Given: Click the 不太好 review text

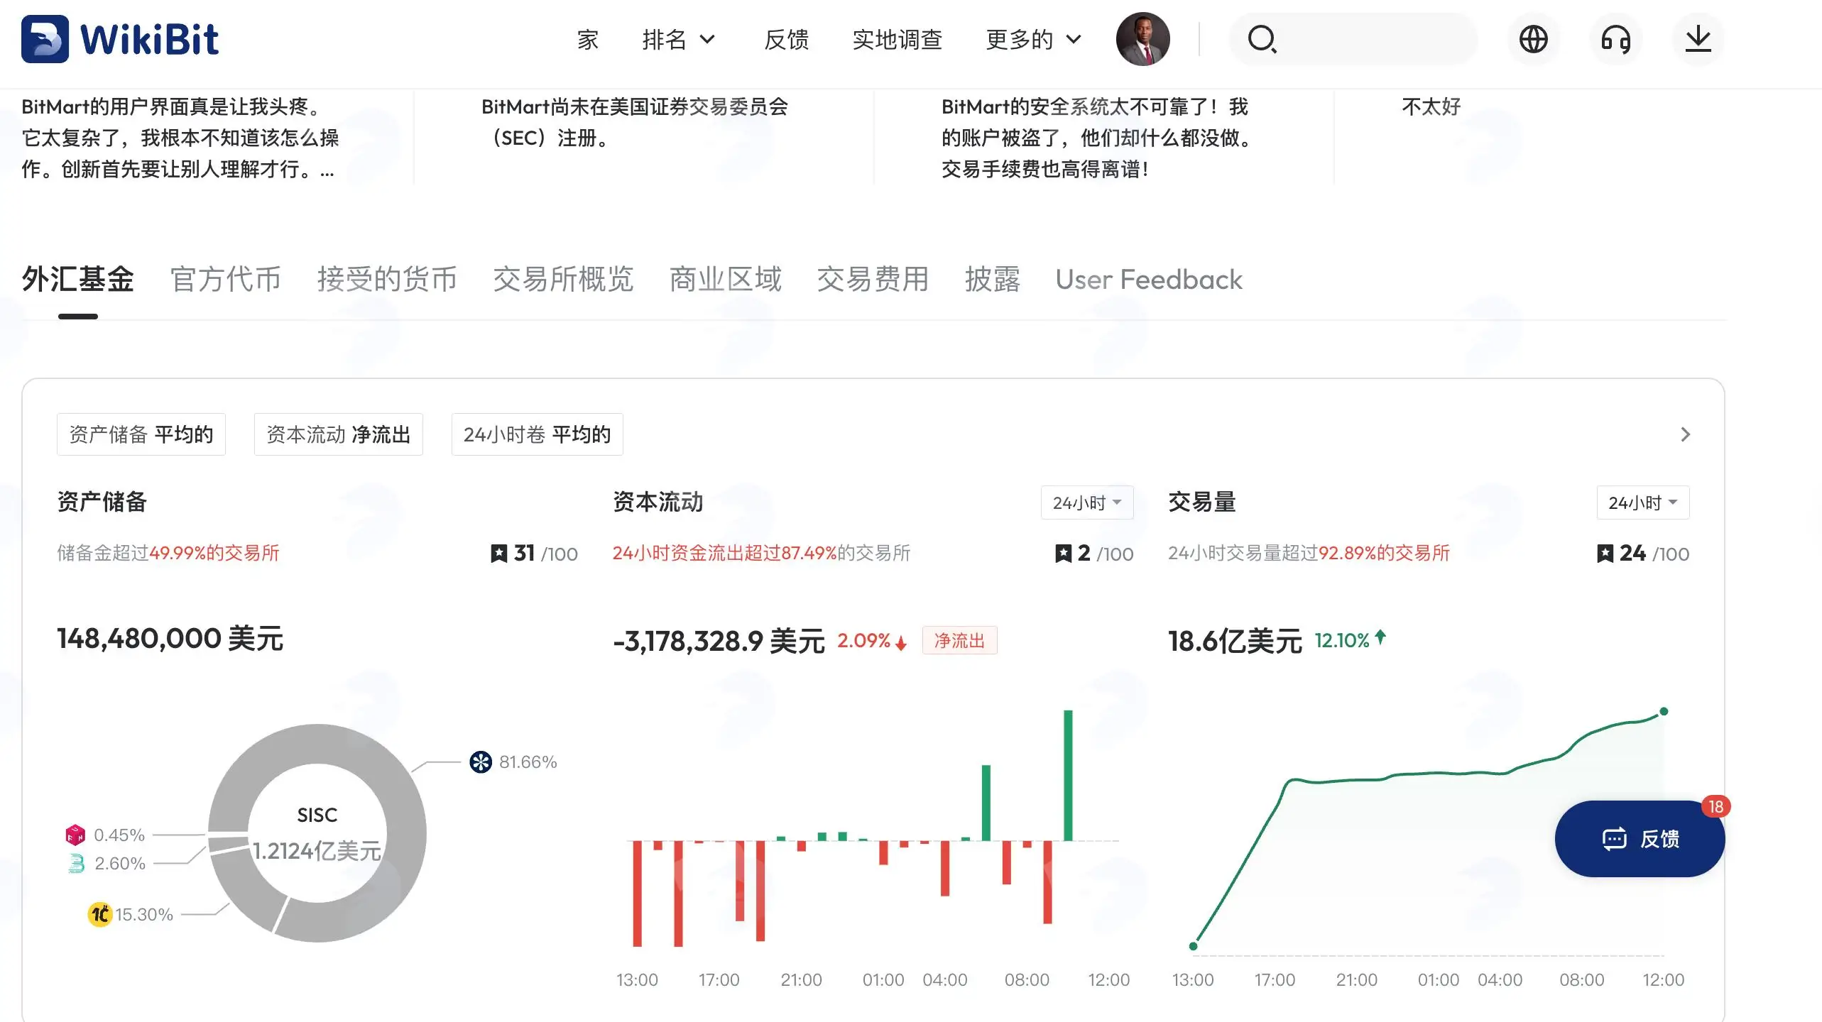Looking at the screenshot, I should [1431, 107].
